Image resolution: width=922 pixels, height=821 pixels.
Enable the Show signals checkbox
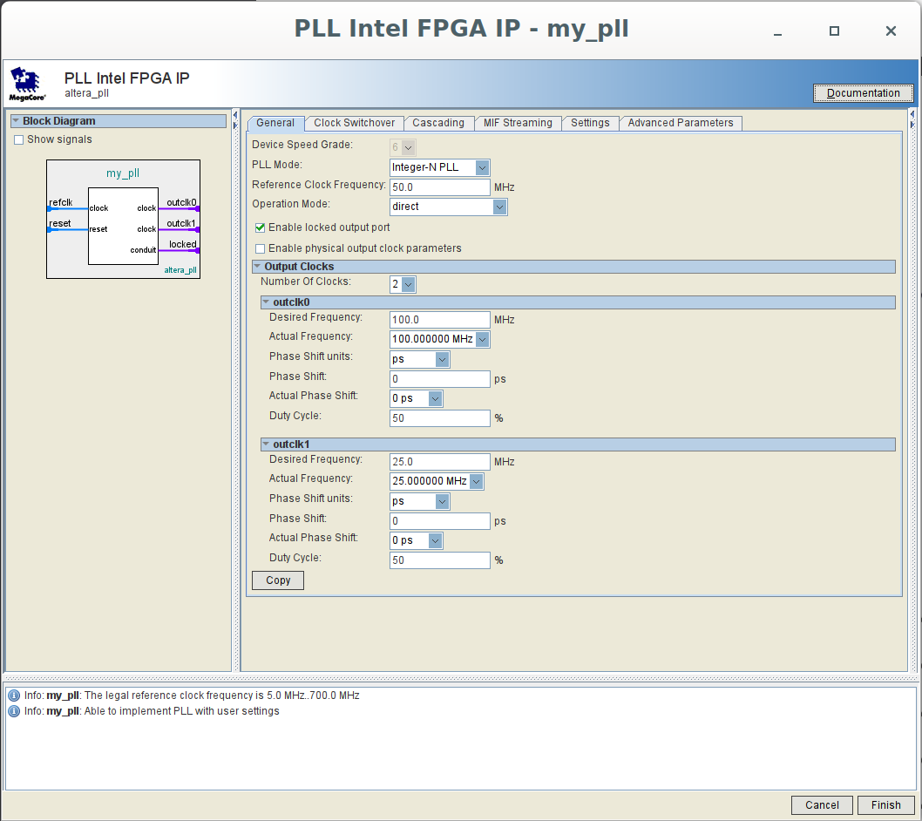pos(19,140)
